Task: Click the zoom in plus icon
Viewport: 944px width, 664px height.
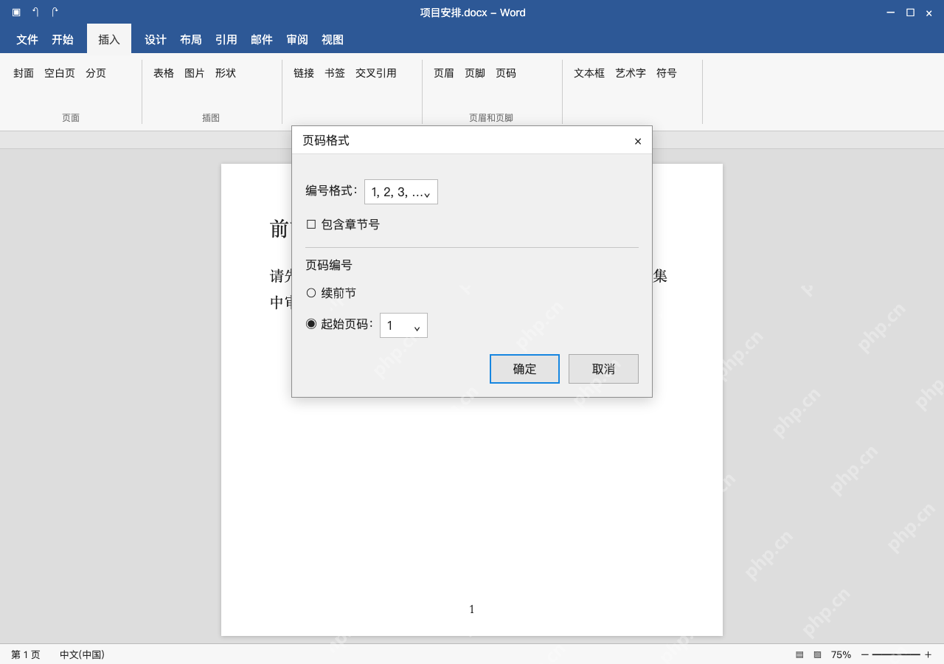Action: click(x=928, y=654)
